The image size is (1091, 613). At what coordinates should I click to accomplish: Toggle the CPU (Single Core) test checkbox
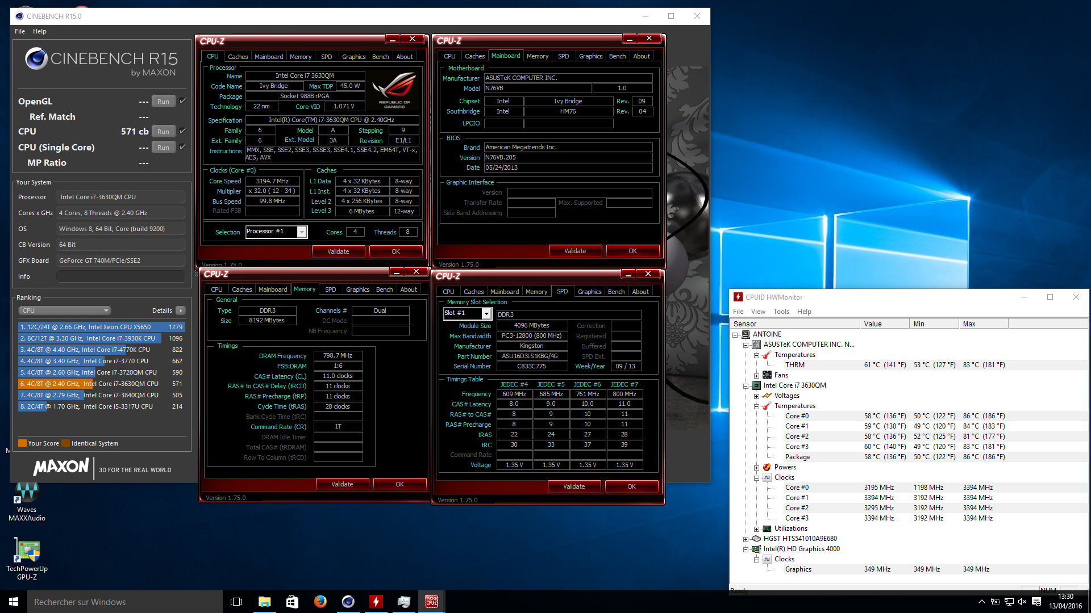point(183,147)
